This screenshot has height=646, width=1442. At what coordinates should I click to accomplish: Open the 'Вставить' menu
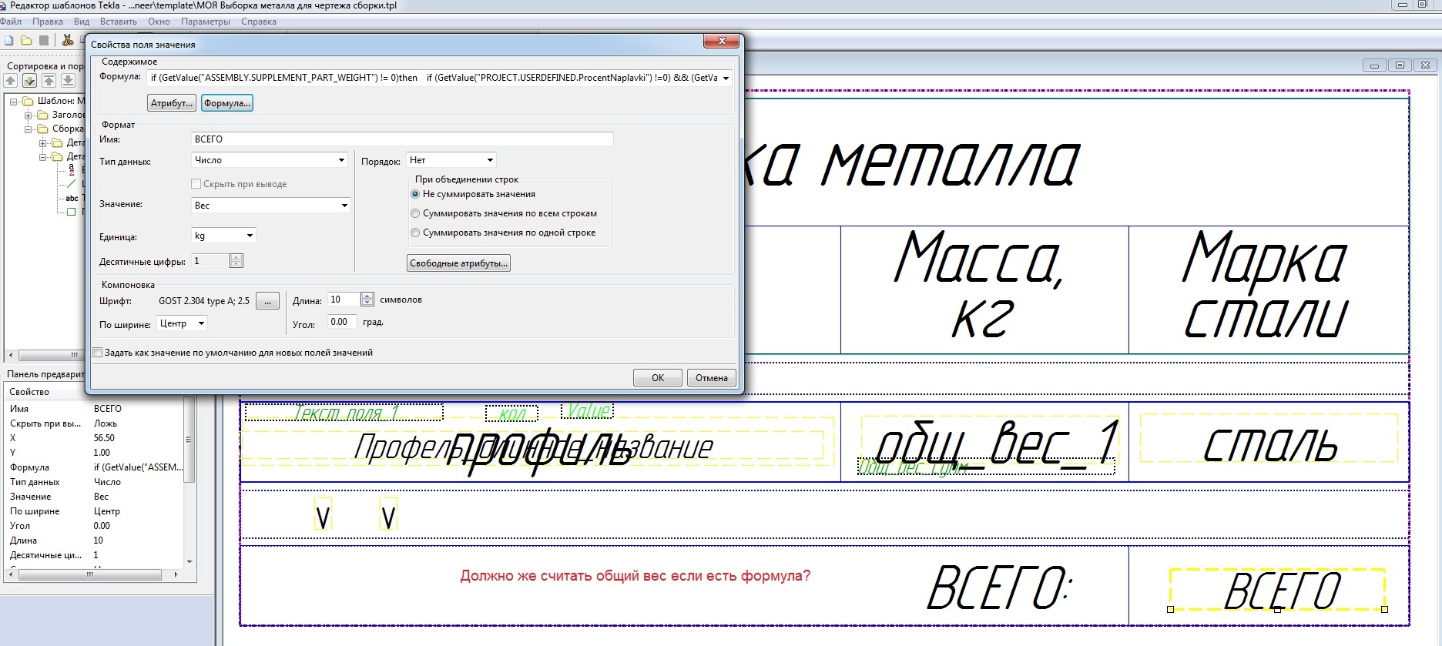pyautogui.click(x=119, y=22)
